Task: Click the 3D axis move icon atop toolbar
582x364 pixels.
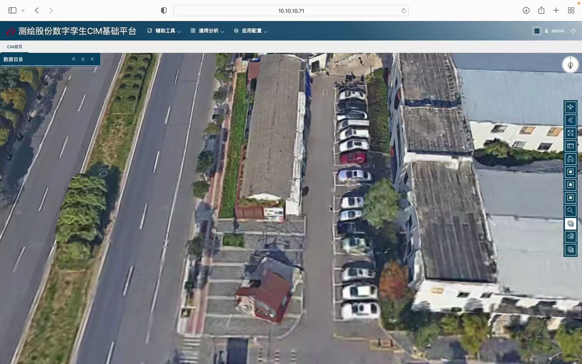Action: (x=570, y=107)
